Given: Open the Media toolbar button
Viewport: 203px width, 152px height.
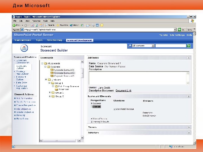Looking at the screenshot, I should 74,25.
